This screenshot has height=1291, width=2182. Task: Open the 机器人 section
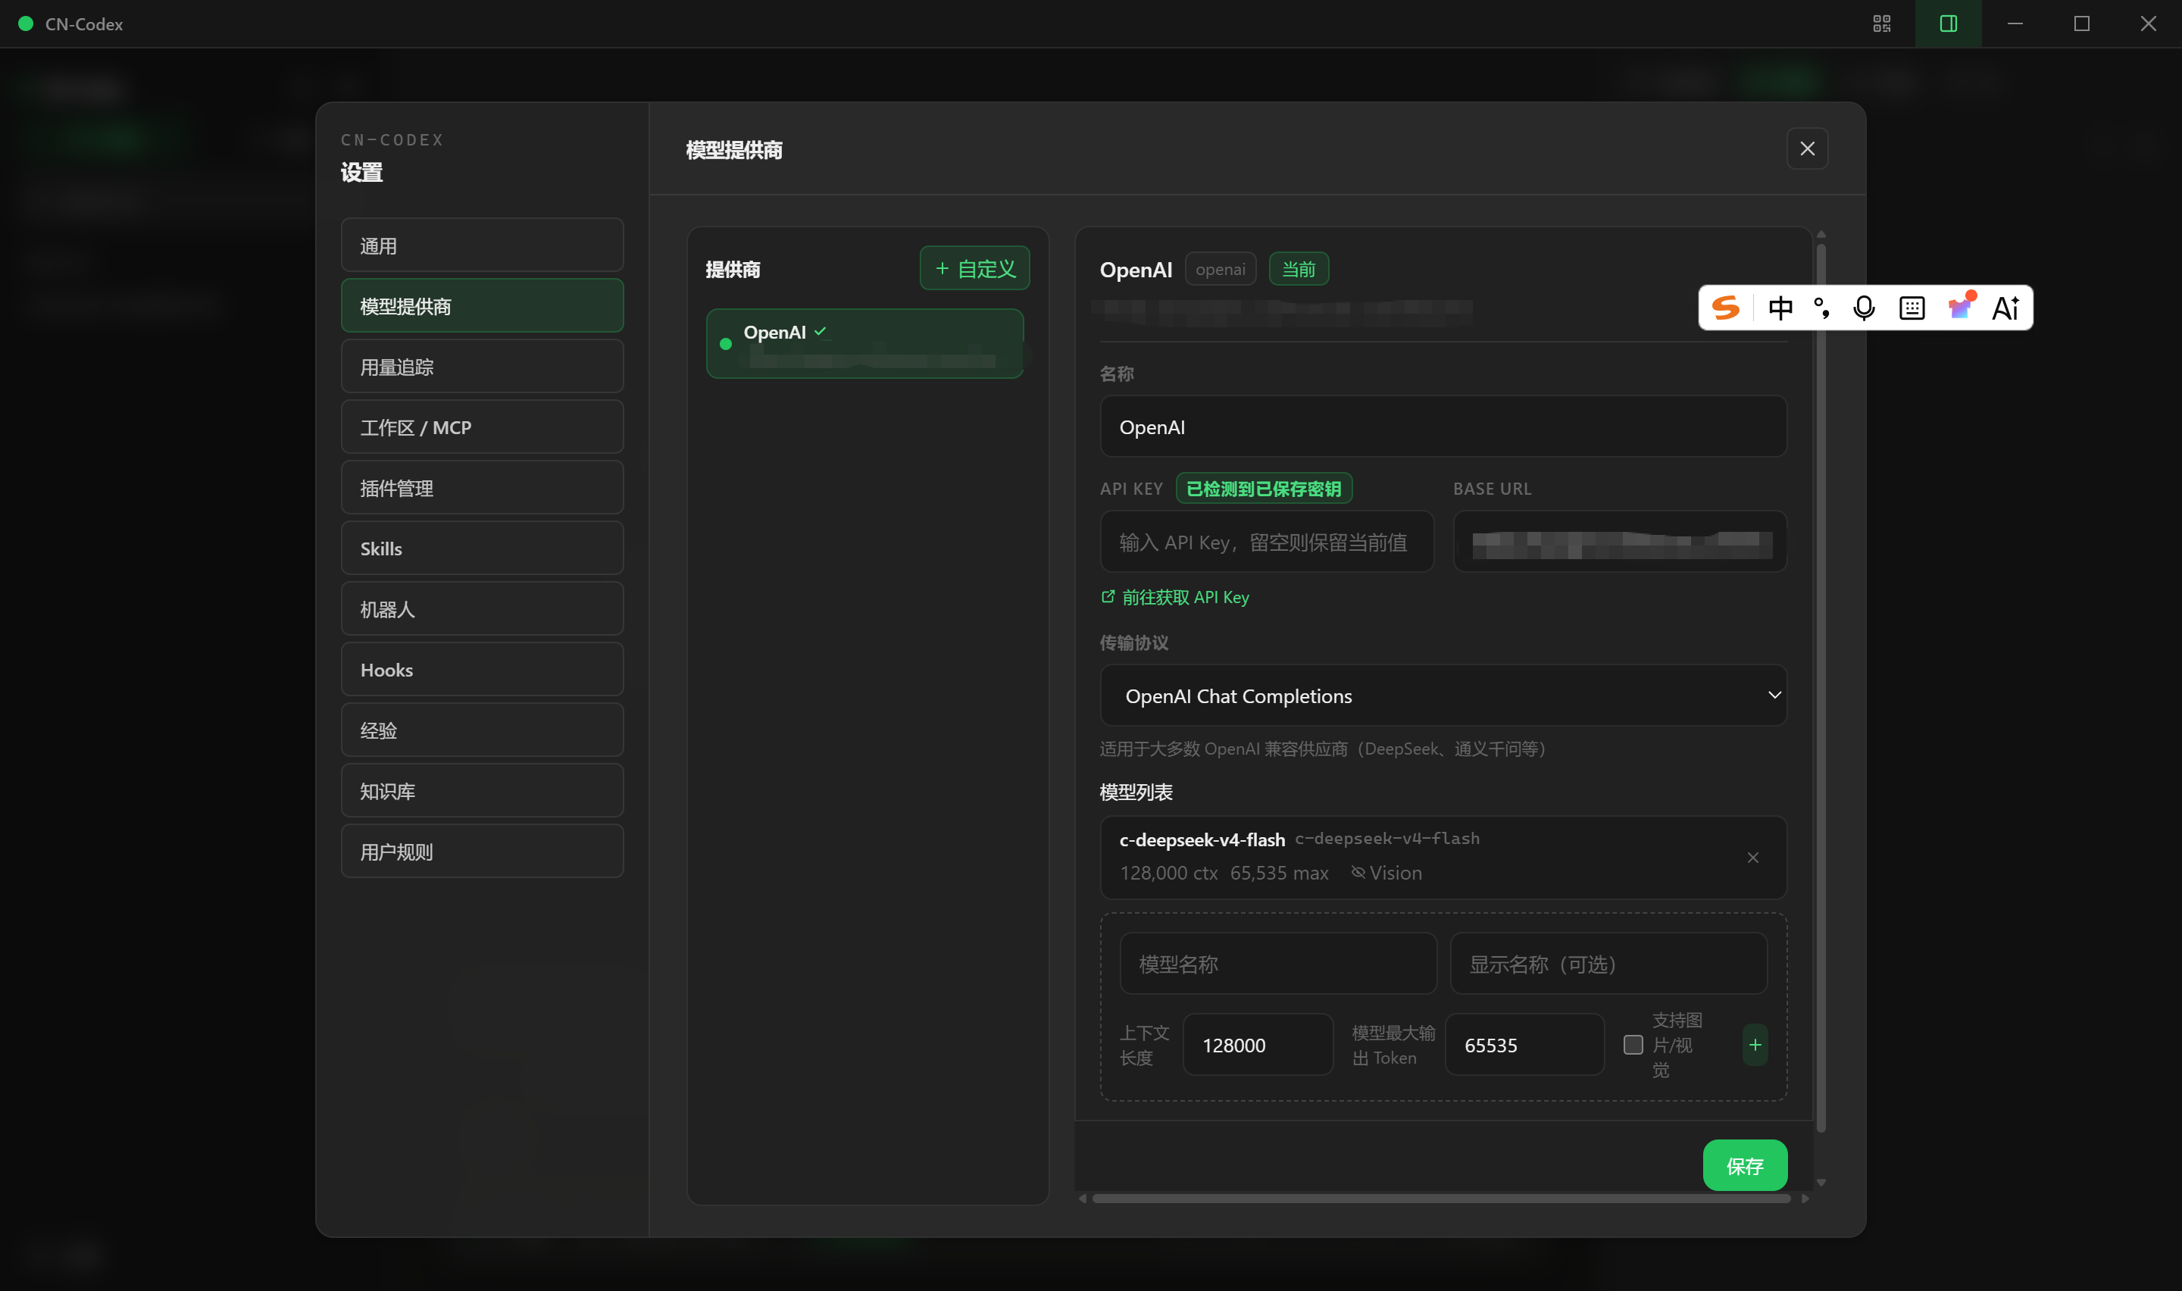483,610
